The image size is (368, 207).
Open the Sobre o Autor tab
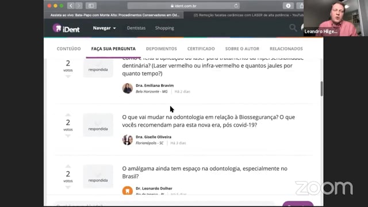pyautogui.click(x=242, y=49)
